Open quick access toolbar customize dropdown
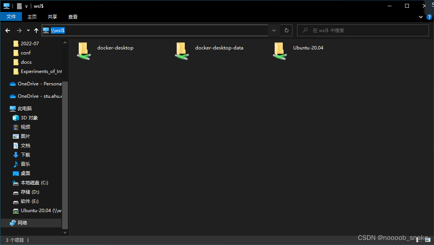The width and height of the screenshot is (434, 245). (26, 6)
